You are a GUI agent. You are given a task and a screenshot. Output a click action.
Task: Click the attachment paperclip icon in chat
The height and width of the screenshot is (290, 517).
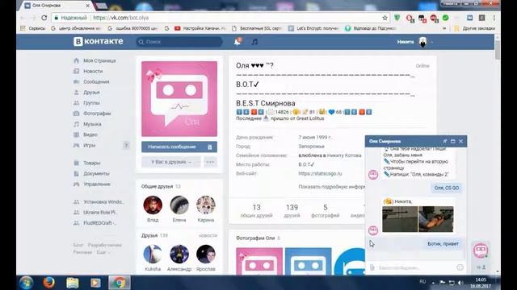(372, 267)
